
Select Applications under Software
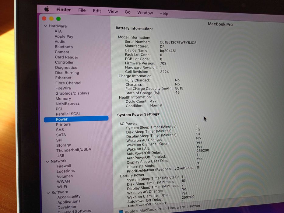point(69,201)
